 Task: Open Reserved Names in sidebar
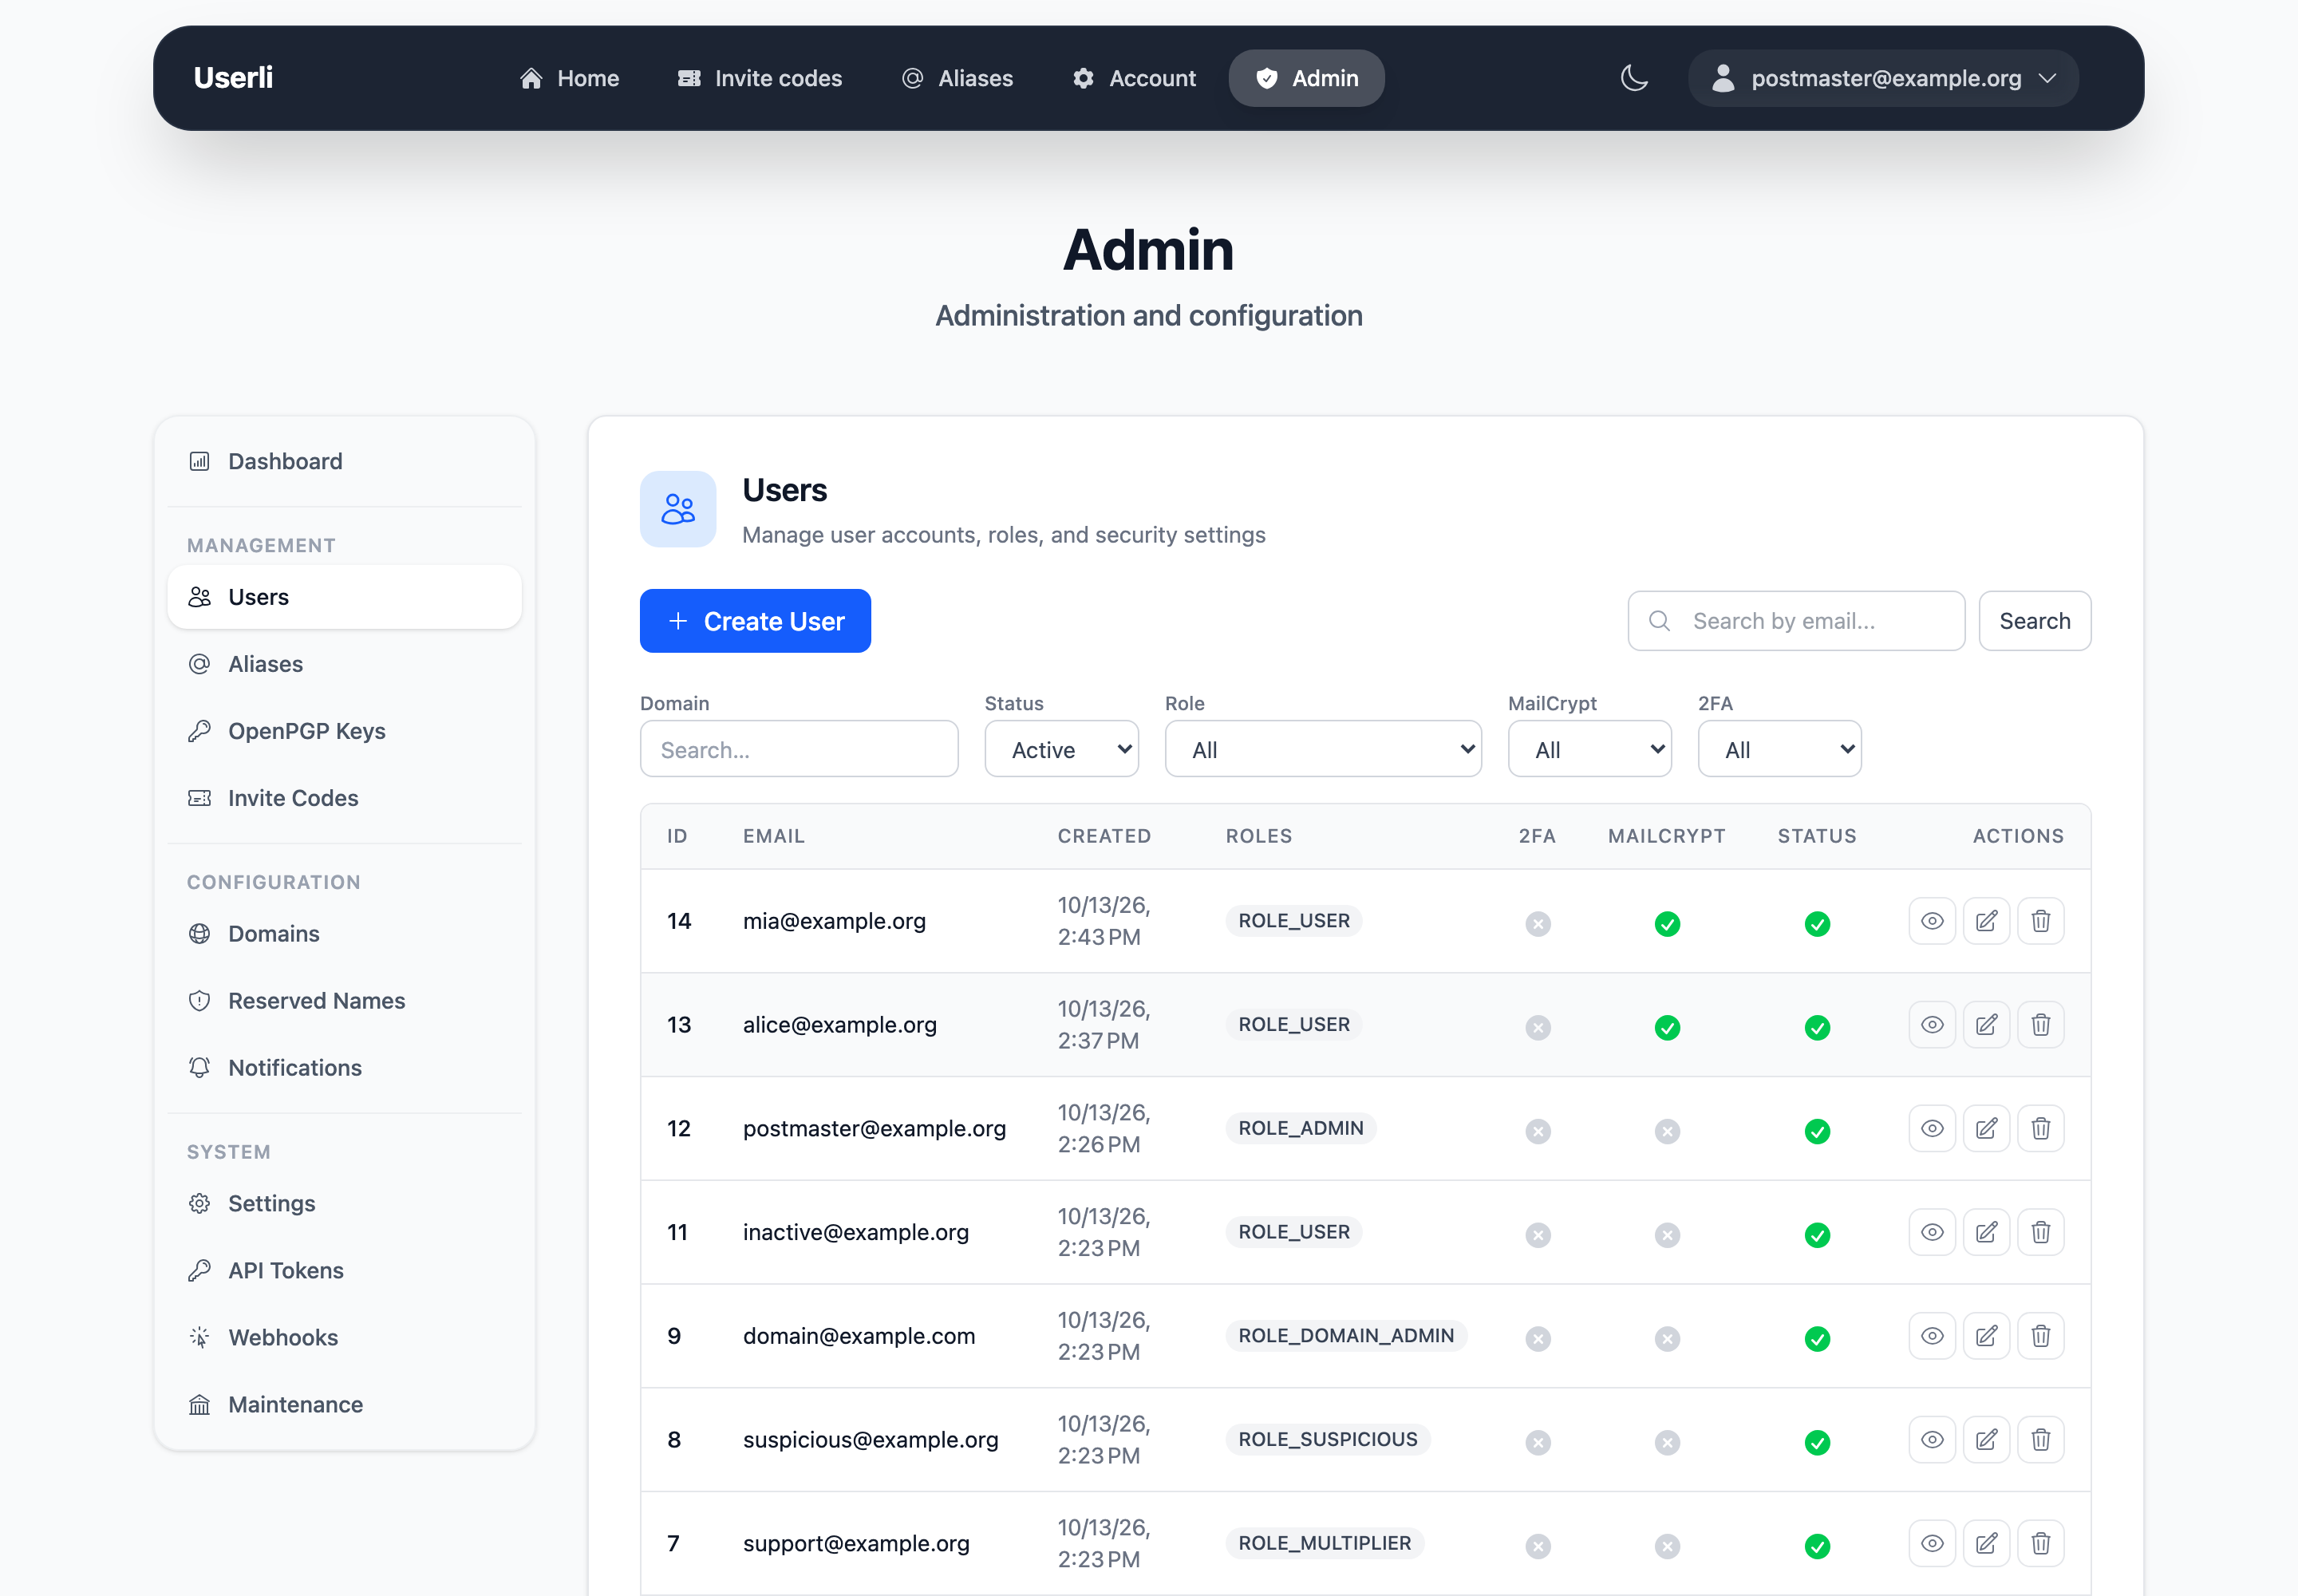pyautogui.click(x=345, y=1001)
